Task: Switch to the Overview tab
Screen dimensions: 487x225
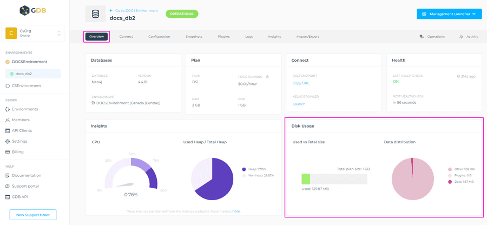Action: 96,37
